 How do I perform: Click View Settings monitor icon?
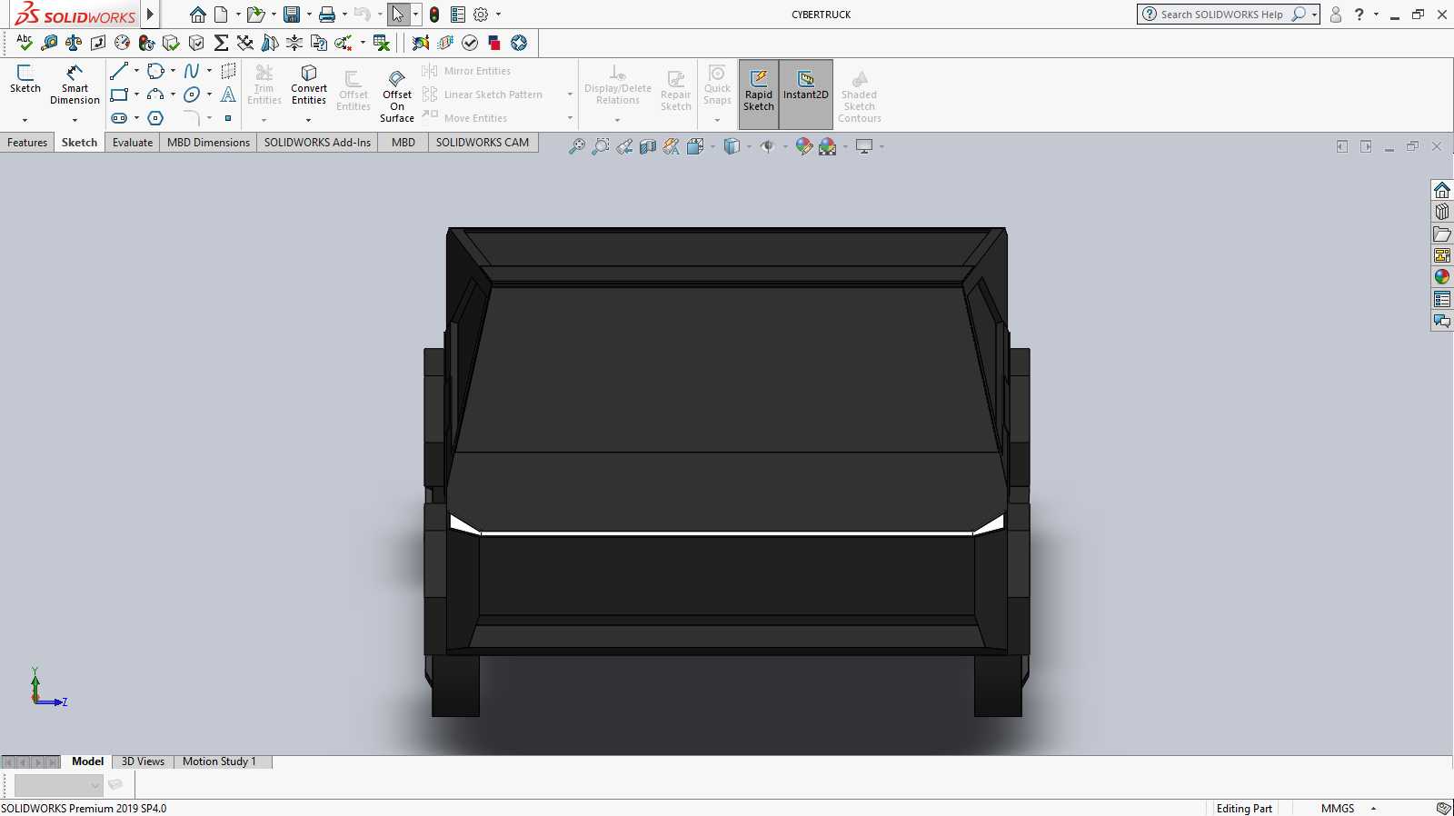864,146
